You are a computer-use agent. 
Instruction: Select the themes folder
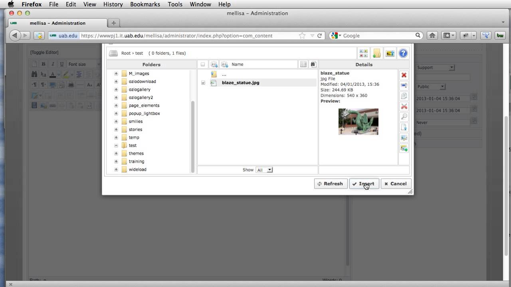tap(136, 153)
